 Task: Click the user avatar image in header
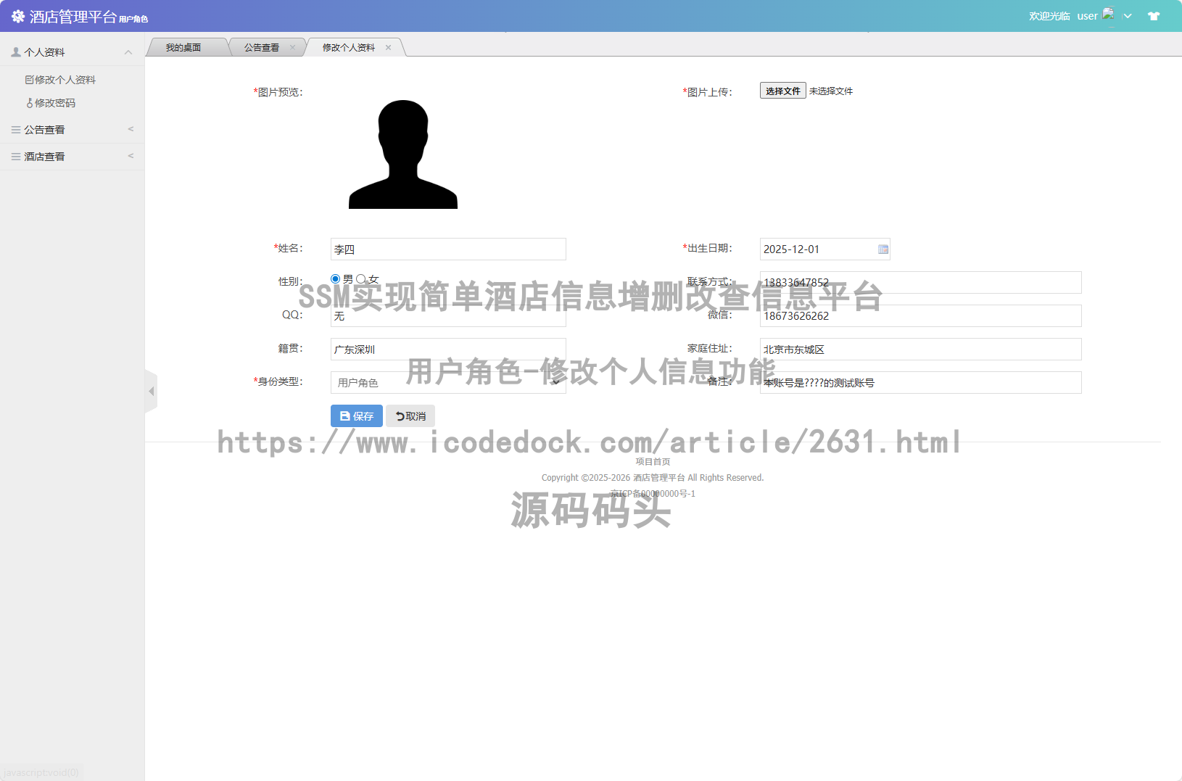click(1109, 14)
